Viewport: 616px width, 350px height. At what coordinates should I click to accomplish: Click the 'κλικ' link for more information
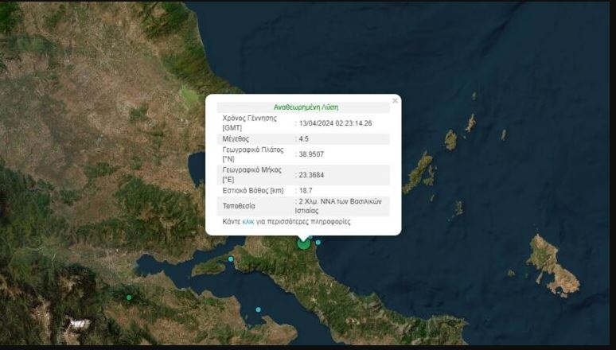click(248, 222)
